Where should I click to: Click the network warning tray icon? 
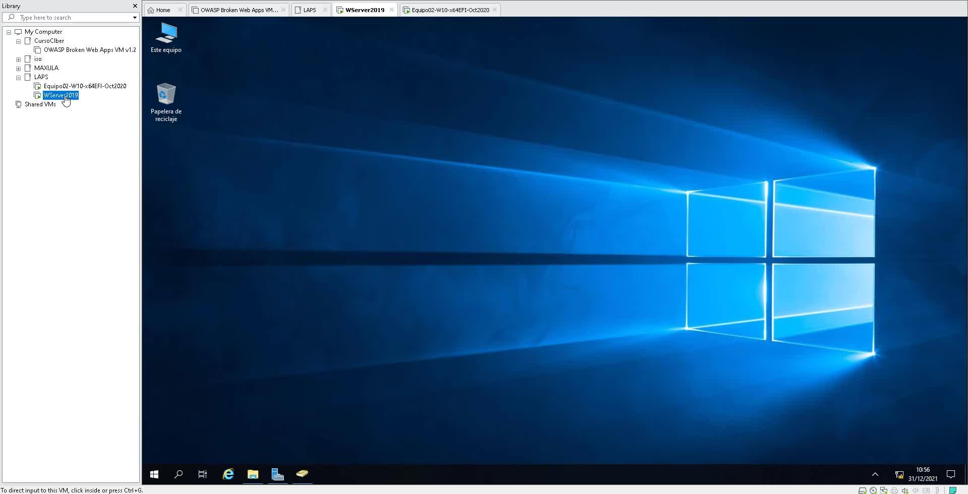[899, 474]
